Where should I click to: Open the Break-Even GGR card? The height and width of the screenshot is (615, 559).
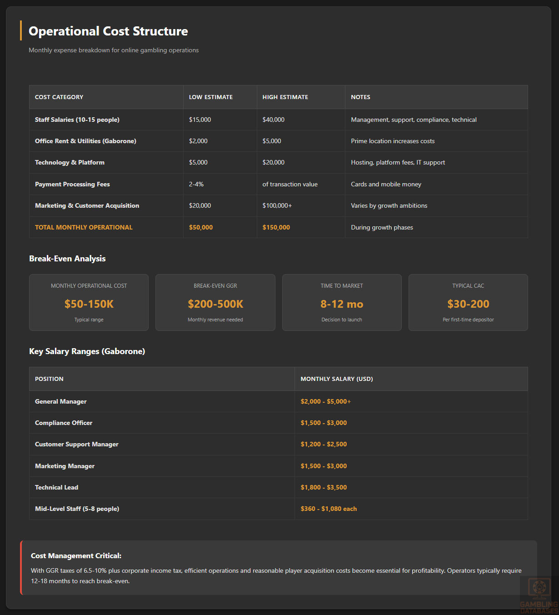coord(215,302)
